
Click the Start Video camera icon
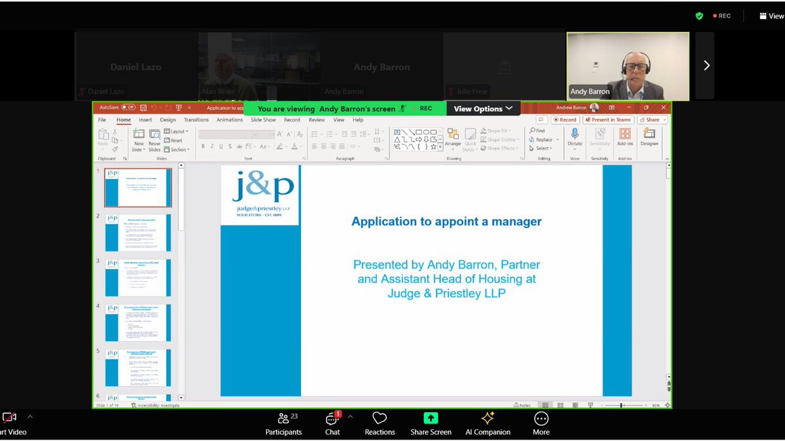tap(9, 417)
